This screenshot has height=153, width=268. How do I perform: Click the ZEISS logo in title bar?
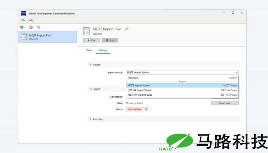(24, 14)
